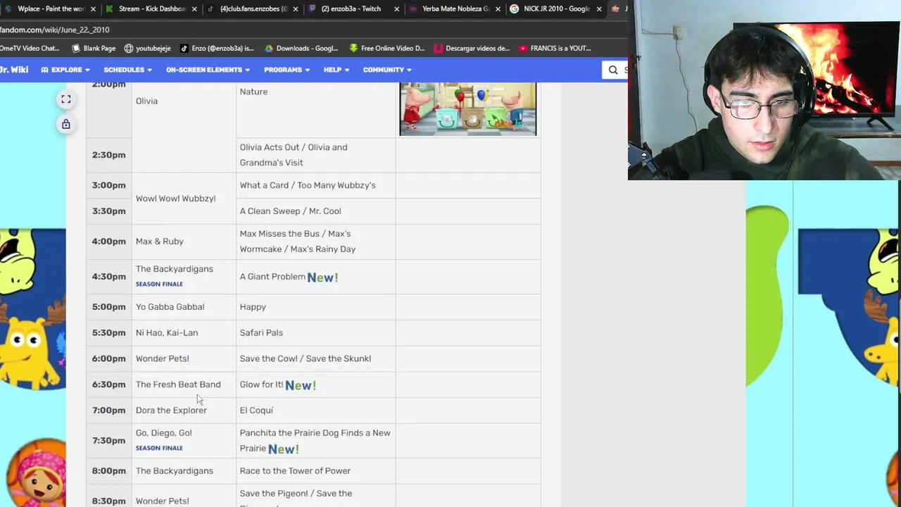
Task: Click the lock icon in left rail
Action: click(x=65, y=125)
